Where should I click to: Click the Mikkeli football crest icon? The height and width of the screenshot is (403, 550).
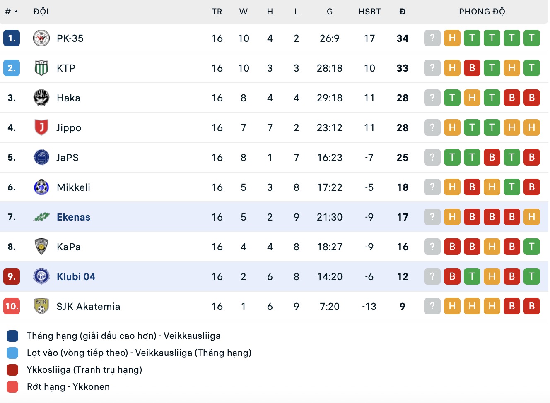tap(41, 187)
